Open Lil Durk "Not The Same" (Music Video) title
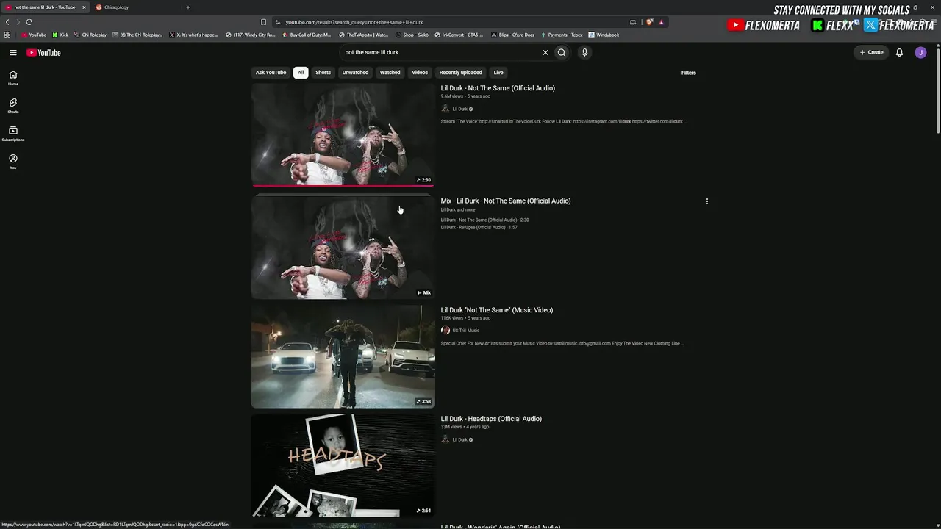Screen dimensions: 941x529 click(497, 310)
